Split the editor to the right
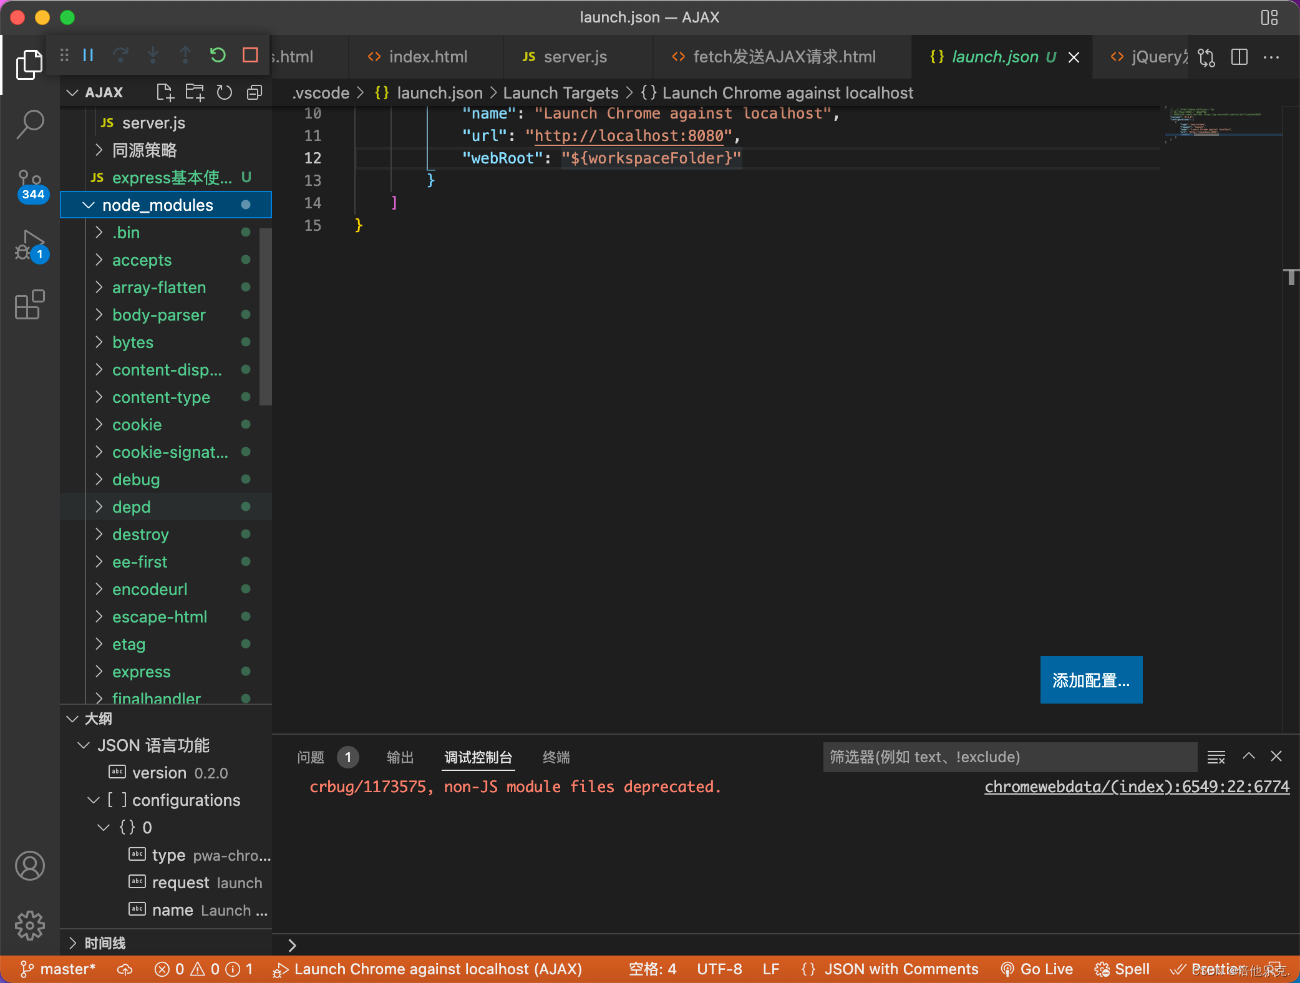Image resolution: width=1300 pixels, height=983 pixels. (x=1239, y=57)
